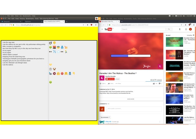
Task: Open Mix Karaoke I Am The Walrus thumbnail
Action: click(x=174, y=55)
